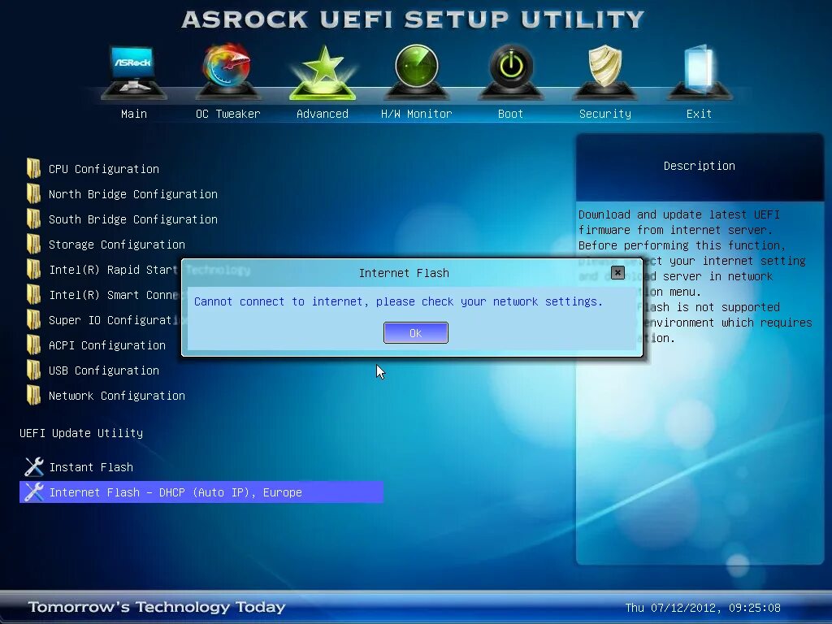This screenshot has height=624, width=832.
Task: Click the Network Configuration folder icon
Action: click(33, 396)
